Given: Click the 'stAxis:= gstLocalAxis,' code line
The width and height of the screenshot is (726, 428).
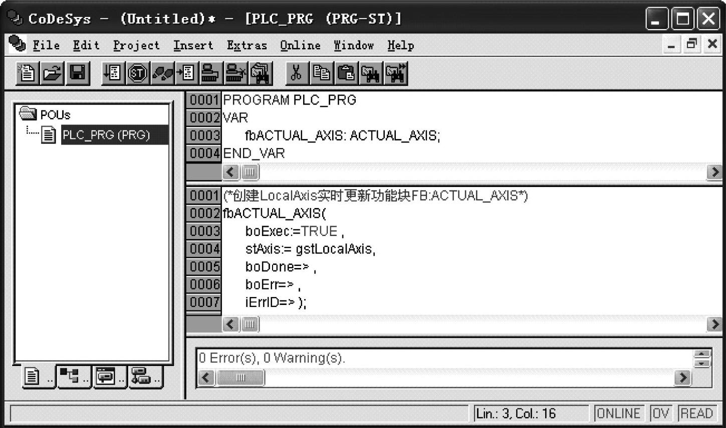Looking at the screenshot, I should (311, 249).
